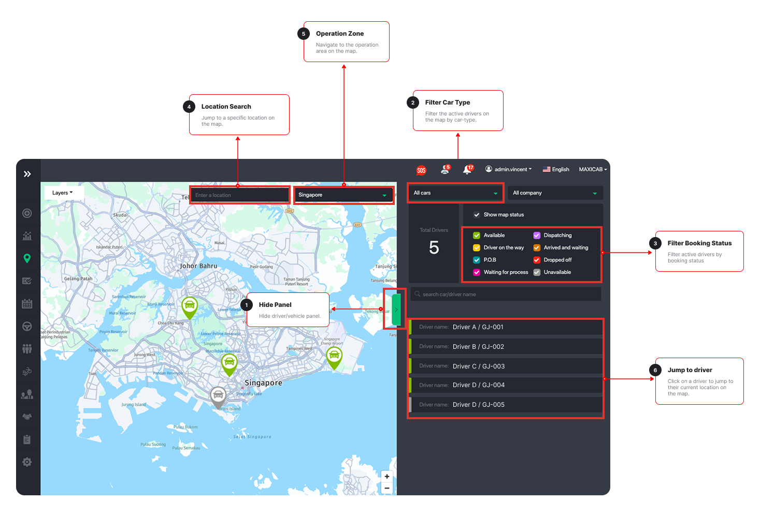This screenshot has width=760, height=516.
Task: Toggle the Dropped off checkbox
Action: coord(537,260)
